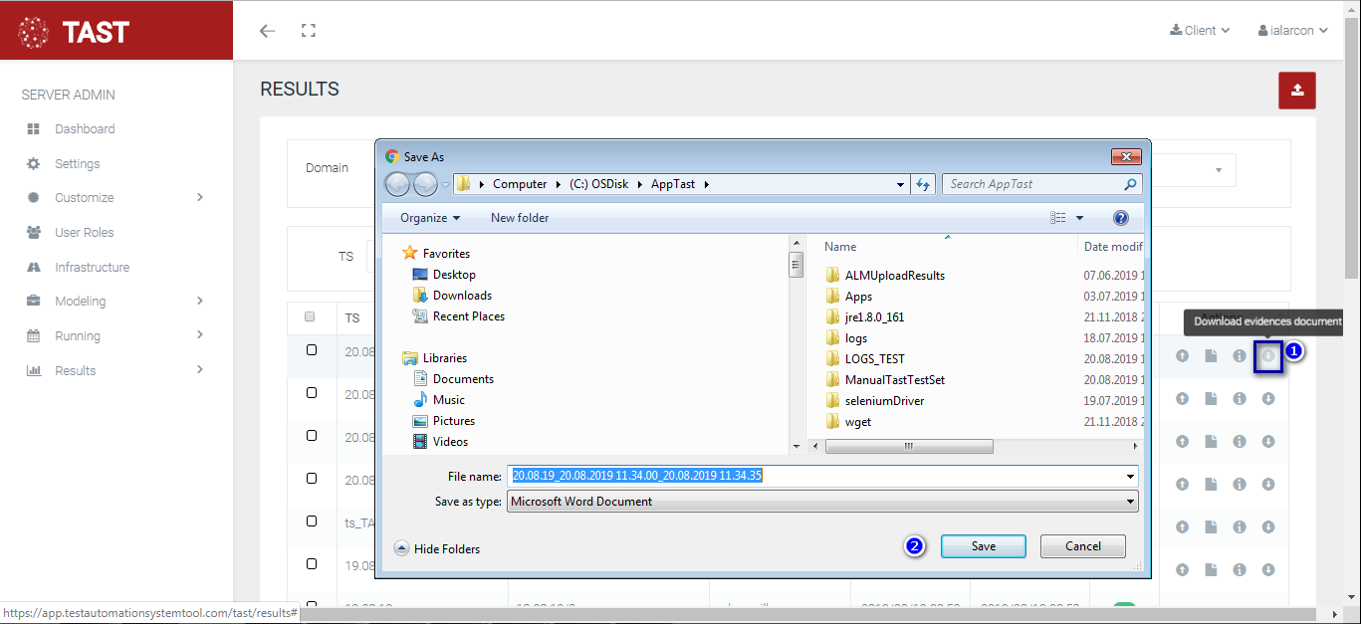Open the Dashboard sidebar item
Image resolution: width=1361 pixels, height=624 pixels.
click(x=85, y=129)
